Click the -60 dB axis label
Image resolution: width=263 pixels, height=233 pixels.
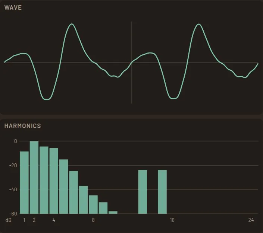click(x=13, y=214)
